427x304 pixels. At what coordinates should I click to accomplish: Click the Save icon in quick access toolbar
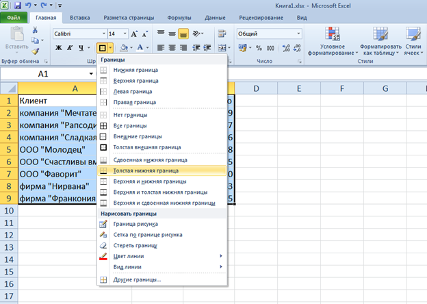pos(18,5)
